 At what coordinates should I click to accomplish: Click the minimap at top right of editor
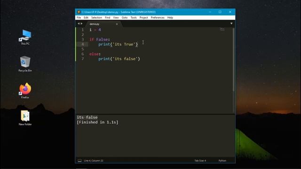coord(222,30)
